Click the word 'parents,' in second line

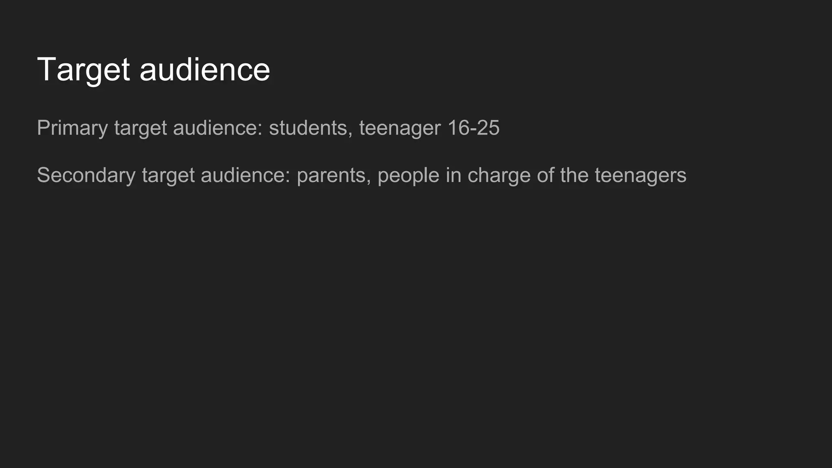pos(334,176)
